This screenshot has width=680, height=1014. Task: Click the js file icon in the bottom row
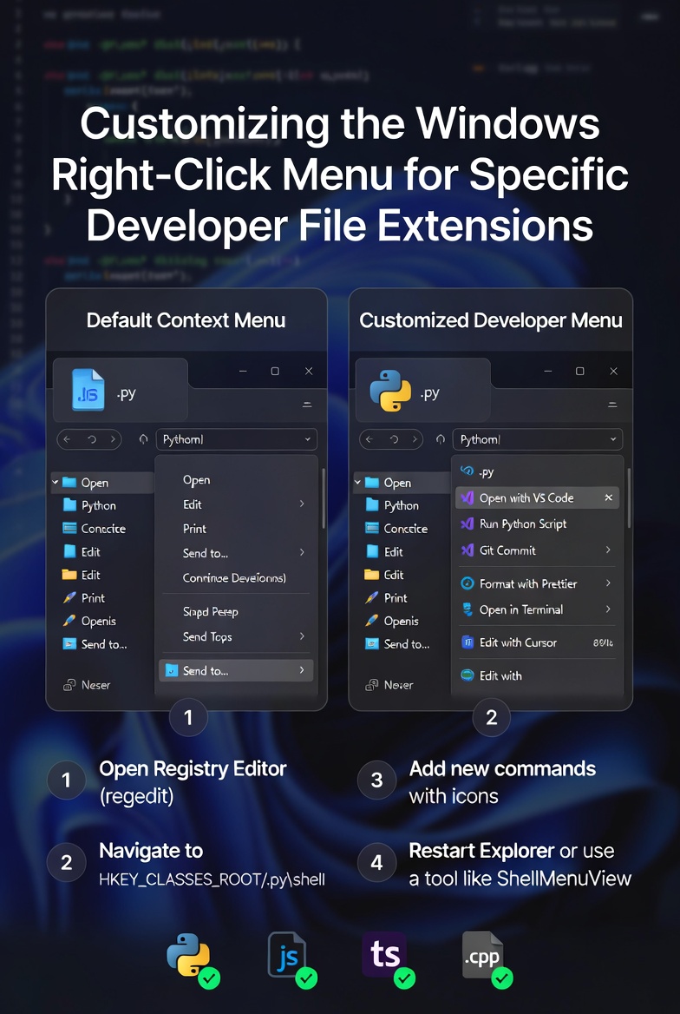click(287, 955)
